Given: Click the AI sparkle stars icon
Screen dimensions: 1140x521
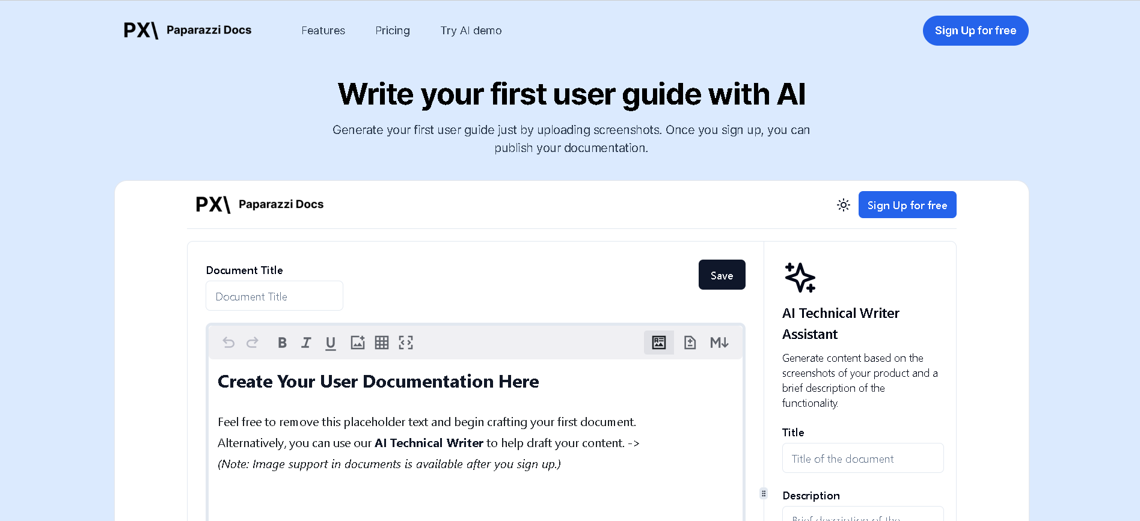Looking at the screenshot, I should (x=800, y=278).
